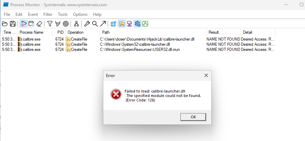The width and height of the screenshot is (305, 141).
Task: Click the Jump To arrow icon
Action: (103, 24)
